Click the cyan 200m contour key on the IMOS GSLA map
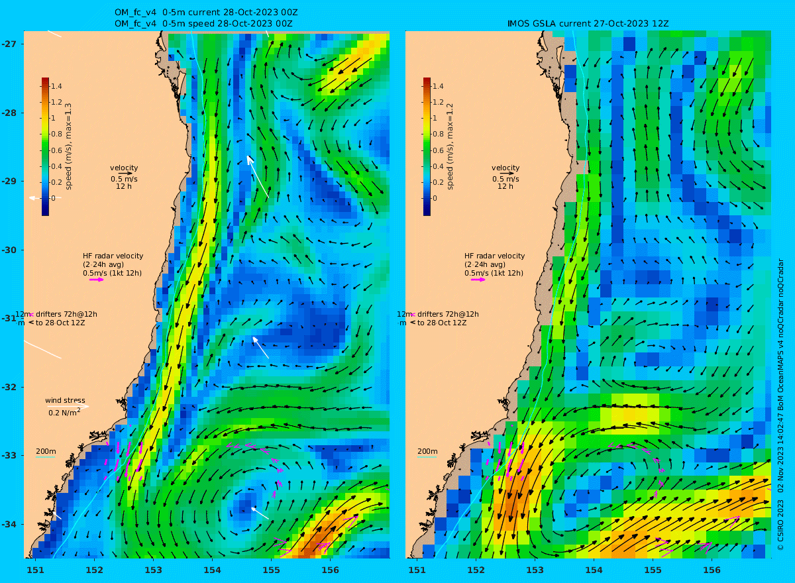The height and width of the screenshot is (583, 795). click(427, 457)
